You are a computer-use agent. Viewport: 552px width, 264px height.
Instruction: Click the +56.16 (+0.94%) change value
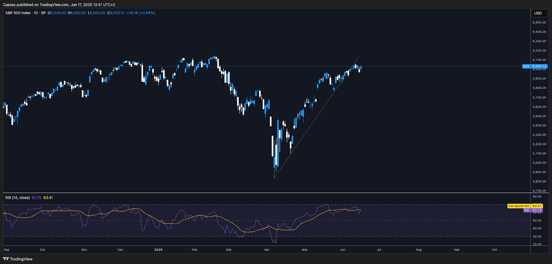click(141, 13)
